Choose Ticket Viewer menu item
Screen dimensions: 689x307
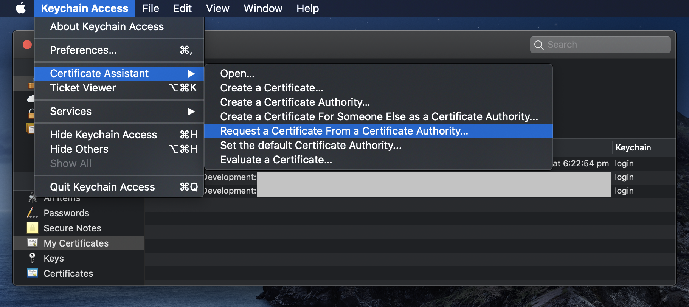(119, 88)
